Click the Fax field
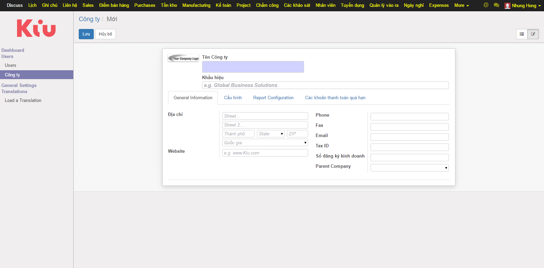Image resolution: width=544 pixels, height=268 pixels. coord(410,127)
